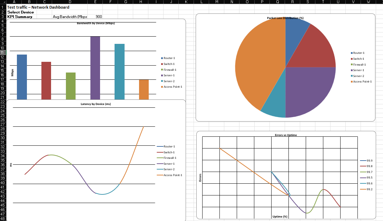Click column header D

tap(70, 2)
